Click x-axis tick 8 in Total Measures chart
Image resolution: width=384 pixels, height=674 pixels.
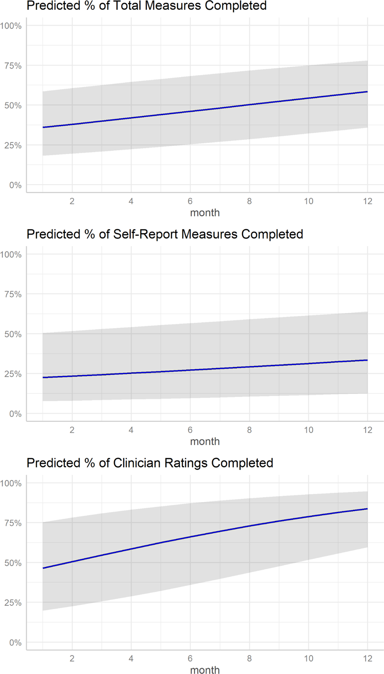click(249, 201)
